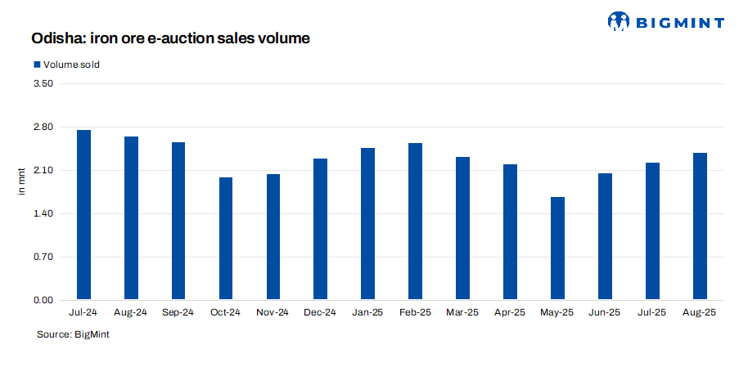The height and width of the screenshot is (376, 748).
Task: Select the Nov-24 bar
Action: coord(273,237)
